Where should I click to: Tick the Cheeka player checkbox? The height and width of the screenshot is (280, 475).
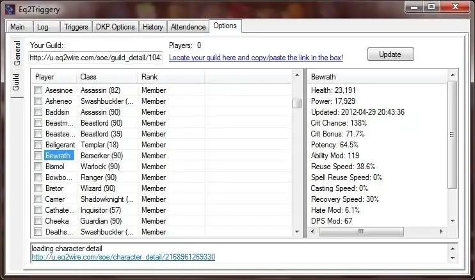[x=38, y=221]
